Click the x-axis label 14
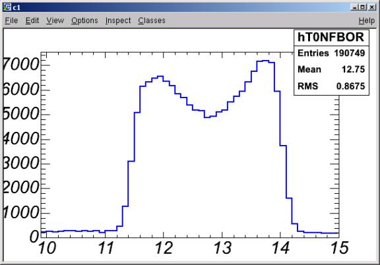 tap(280, 248)
